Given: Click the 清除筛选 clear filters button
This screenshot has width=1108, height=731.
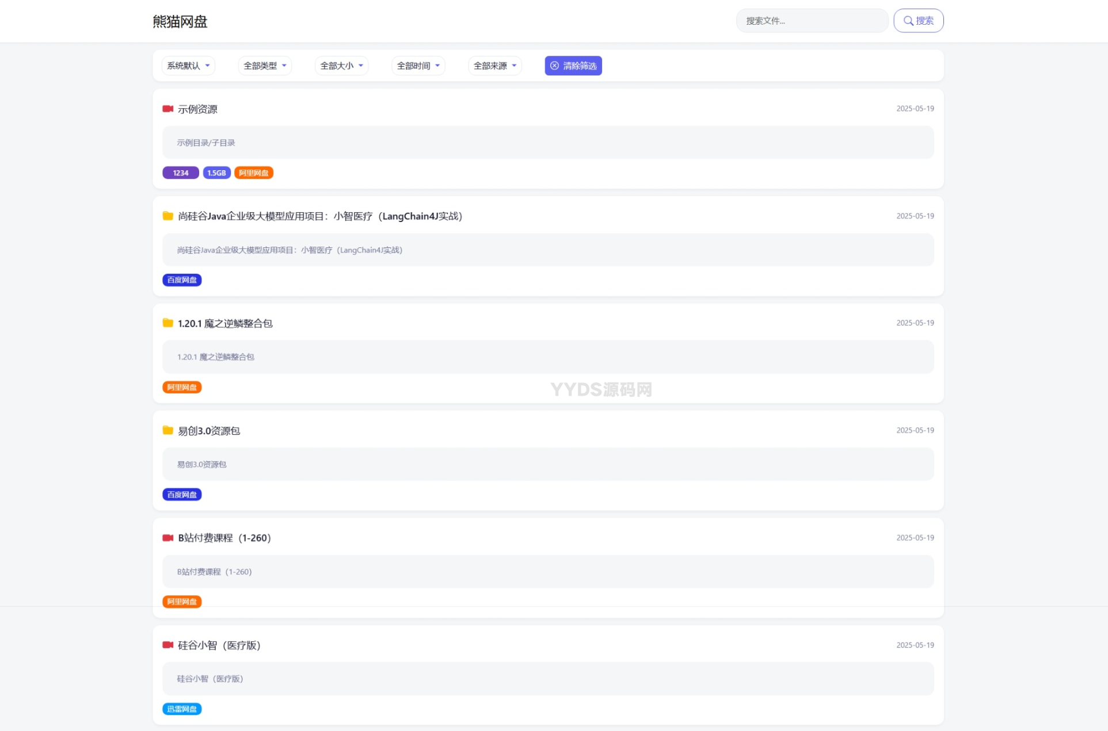Looking at the screenshot, I should (x=573, y=66).
